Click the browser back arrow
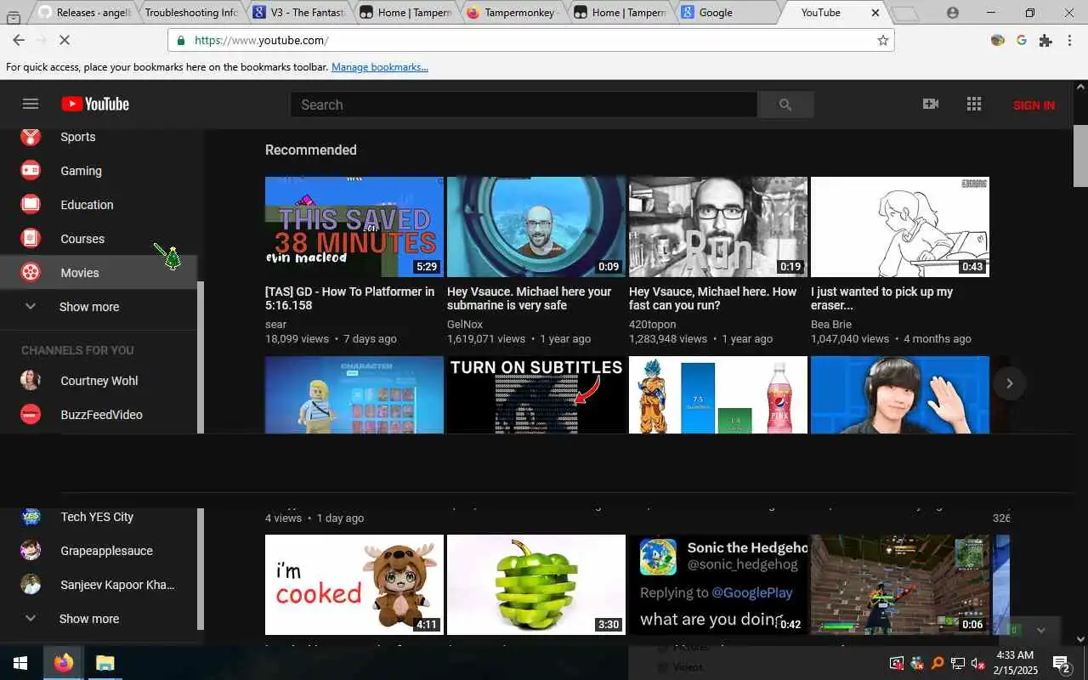Viewport: 1088px width, 680px height. click(x=19, y=40)
